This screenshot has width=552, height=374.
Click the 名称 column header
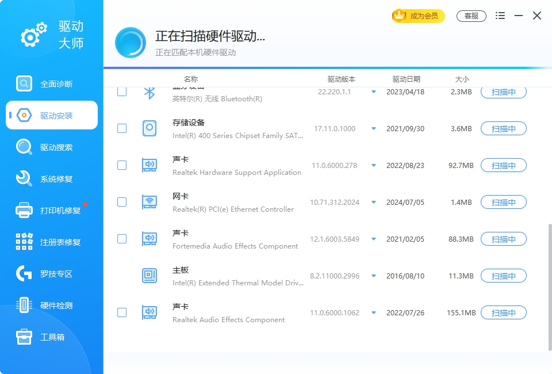pos(191,79)
